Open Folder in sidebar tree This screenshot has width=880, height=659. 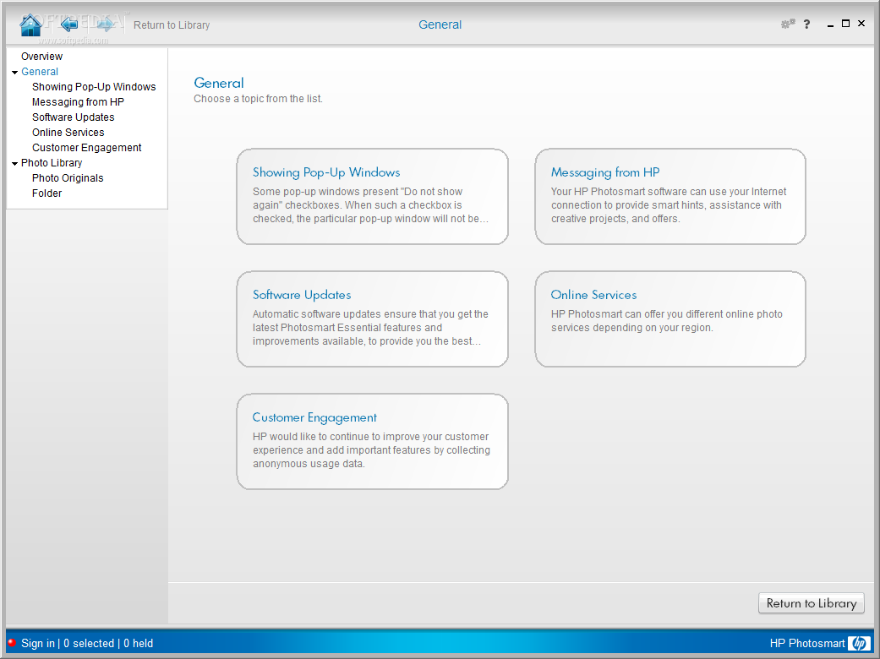[x=46, y=193]
